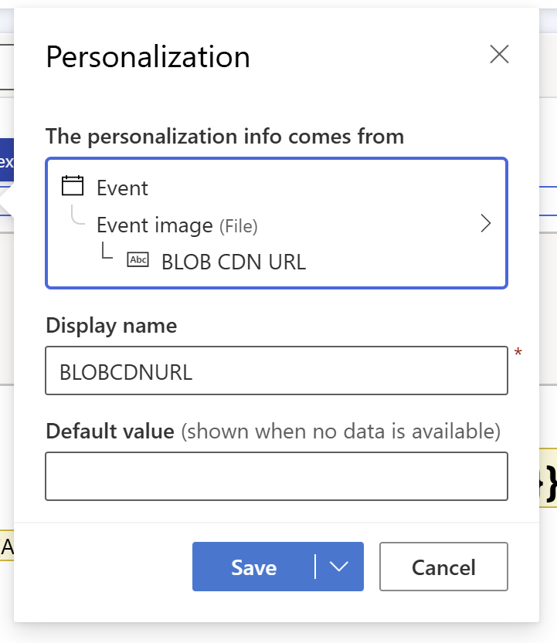Click the Personalization dialog title
This screenshot has width=557, height=643.
pos(148,58)
